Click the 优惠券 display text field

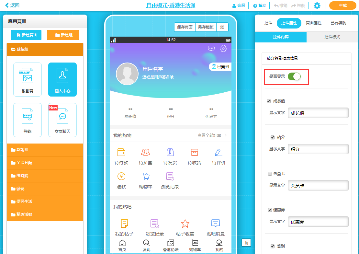(318, 222)
